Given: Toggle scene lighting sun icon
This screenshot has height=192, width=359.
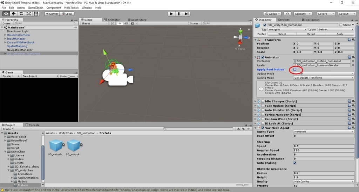Looking at the screenshot, I should coord(120,23).
